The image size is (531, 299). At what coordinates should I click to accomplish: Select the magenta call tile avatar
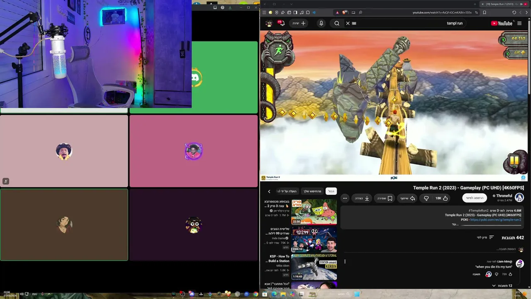[x=193, y=151]
